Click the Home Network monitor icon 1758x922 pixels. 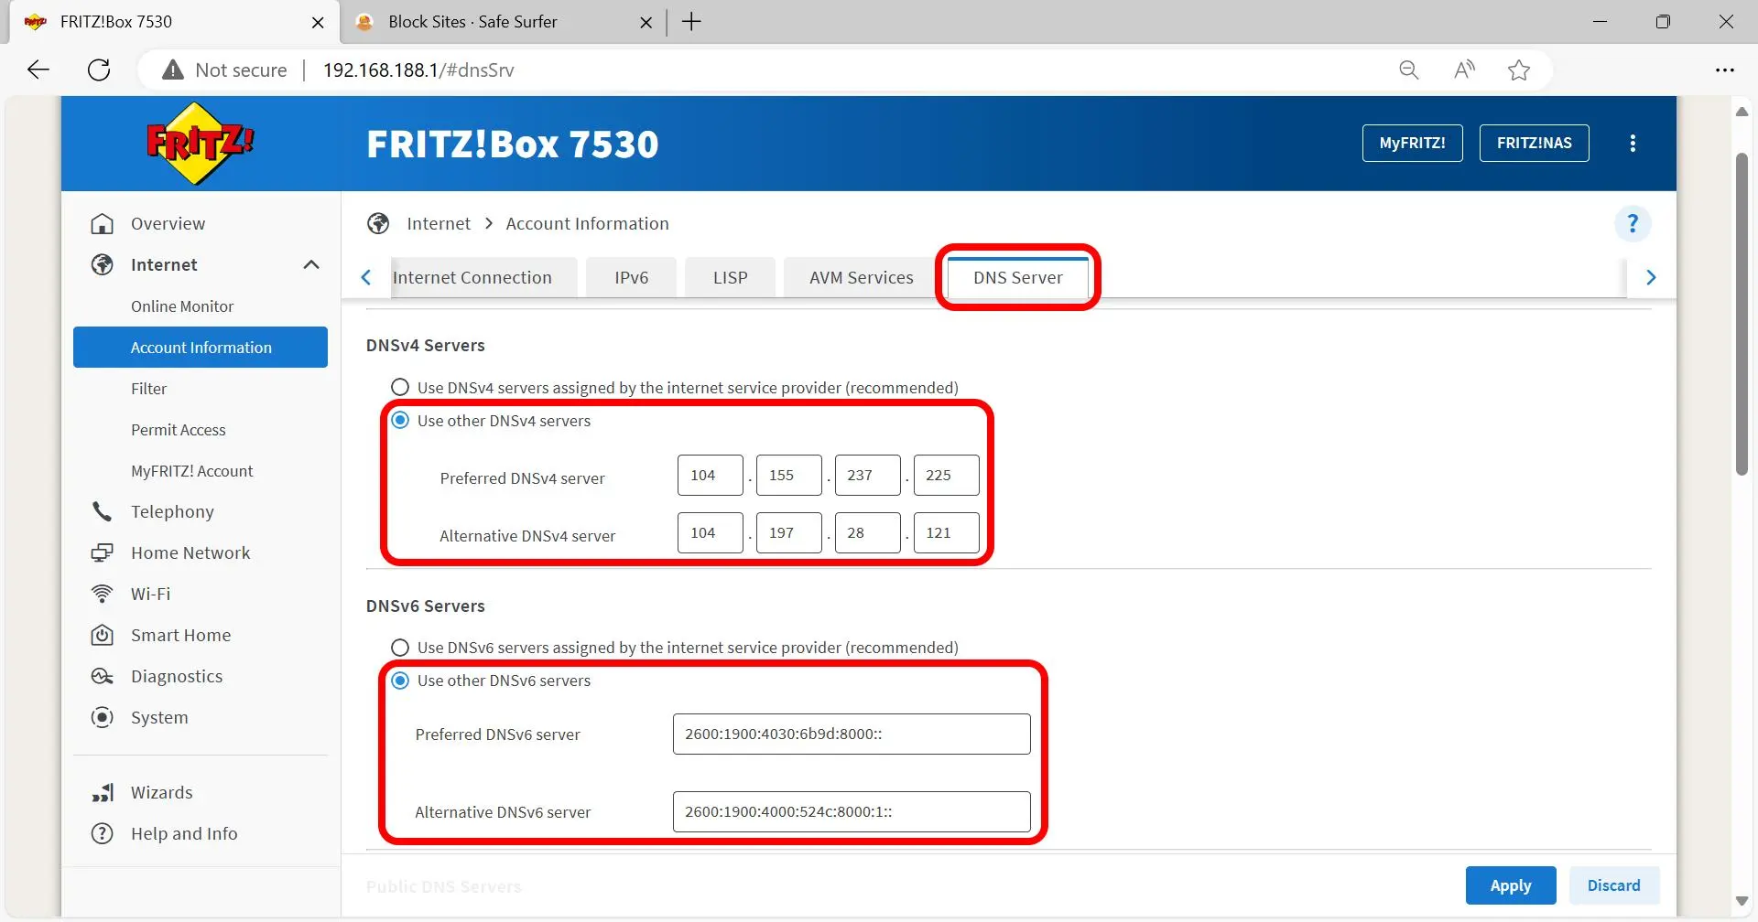coord(103,553)
